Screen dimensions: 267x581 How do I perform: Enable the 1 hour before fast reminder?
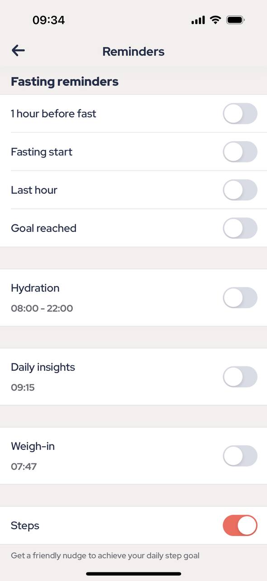[240, 113]
